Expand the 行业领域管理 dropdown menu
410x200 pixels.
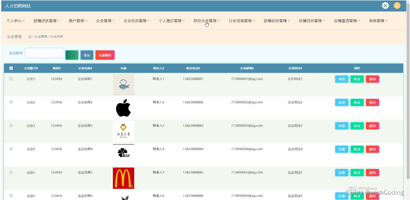pos(242,21)
